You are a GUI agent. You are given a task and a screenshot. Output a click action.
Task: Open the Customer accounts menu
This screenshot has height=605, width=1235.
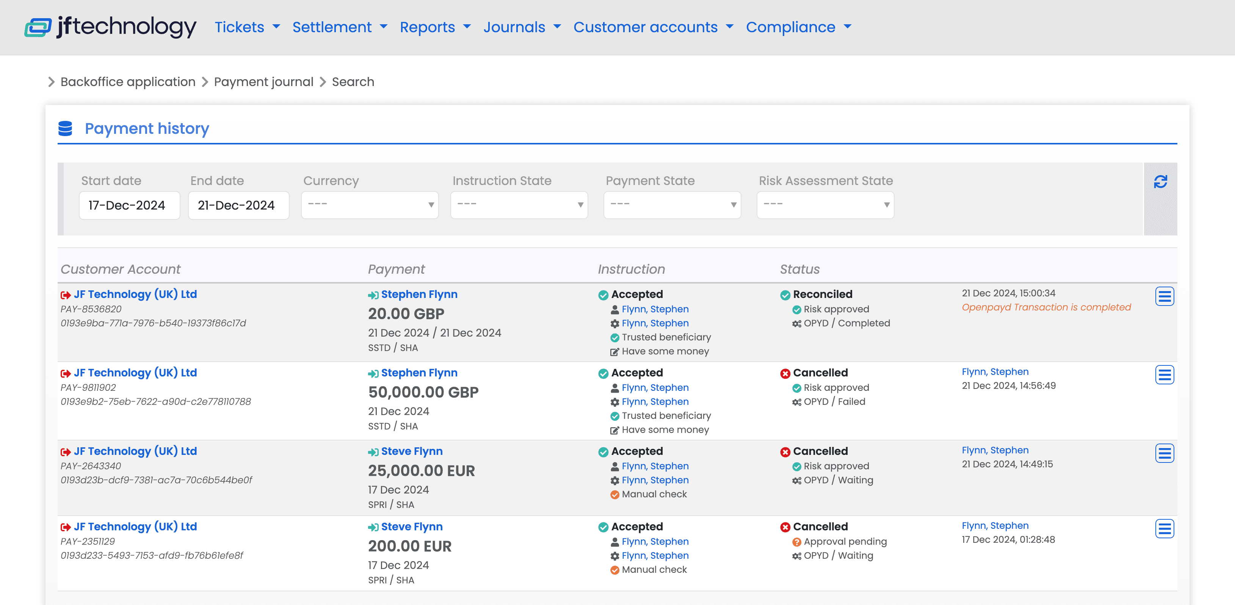click(x=653, y=27)
